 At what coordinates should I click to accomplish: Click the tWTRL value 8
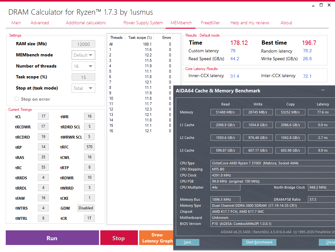tap(43, 218)
